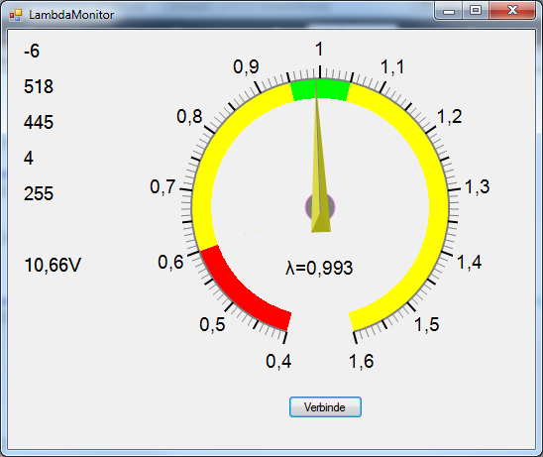
Task: Close the LambdaMonitor window
Action: (x=512, y=11)
